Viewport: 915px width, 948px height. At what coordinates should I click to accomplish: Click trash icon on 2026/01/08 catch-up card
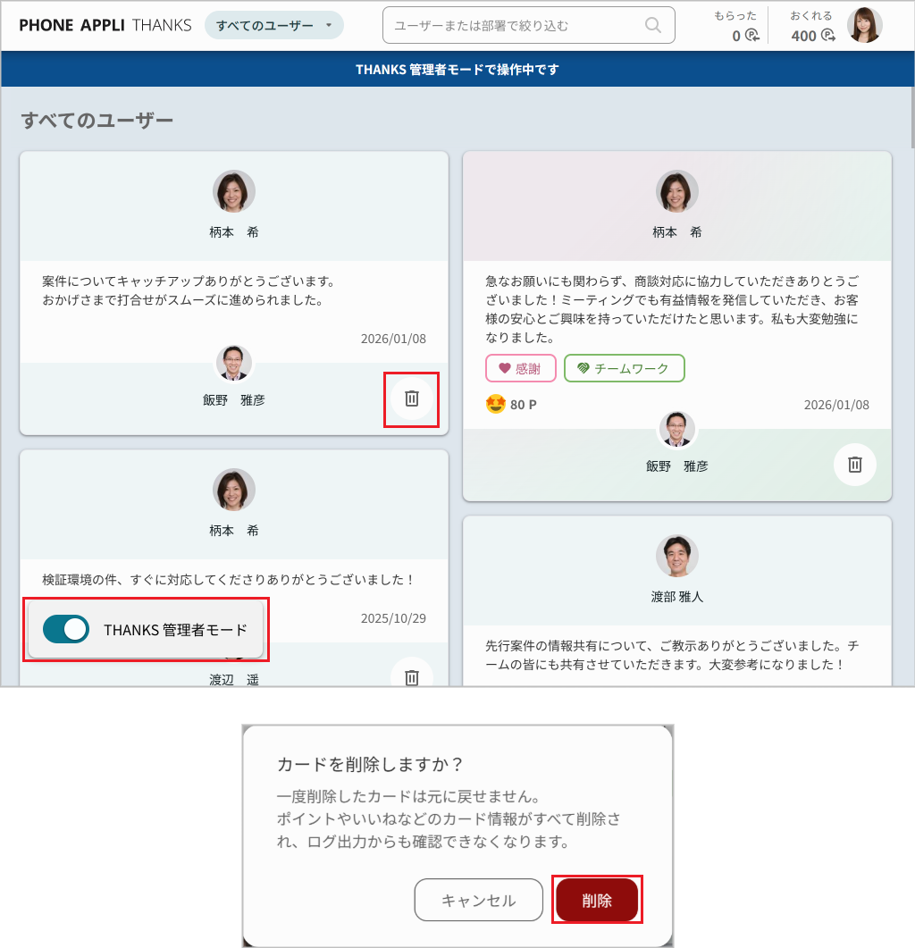point(411,398)
